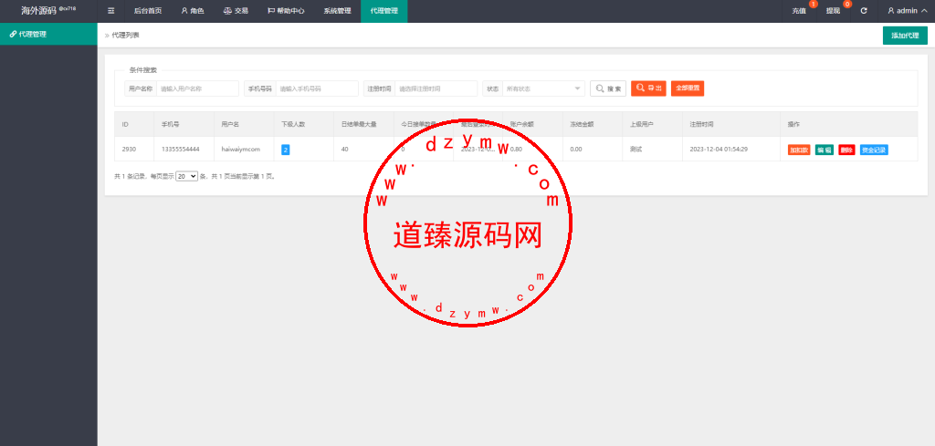
Task: Click the 日结单最大量 value 40
Action: pos(344,150)
